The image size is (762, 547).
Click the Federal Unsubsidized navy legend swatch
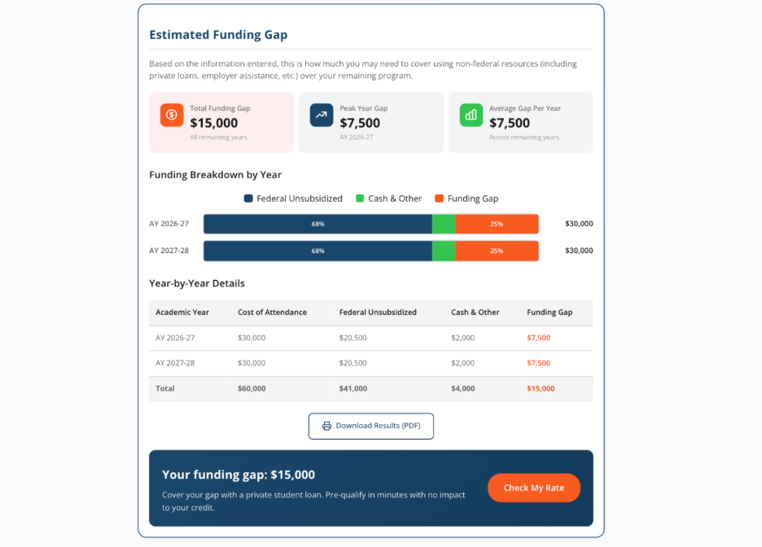click(248, 199)
